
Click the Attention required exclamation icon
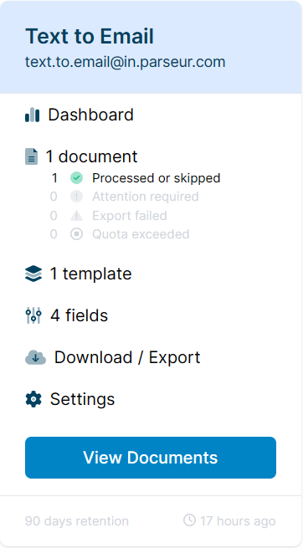pyautogui.click(x=76, y=197)
